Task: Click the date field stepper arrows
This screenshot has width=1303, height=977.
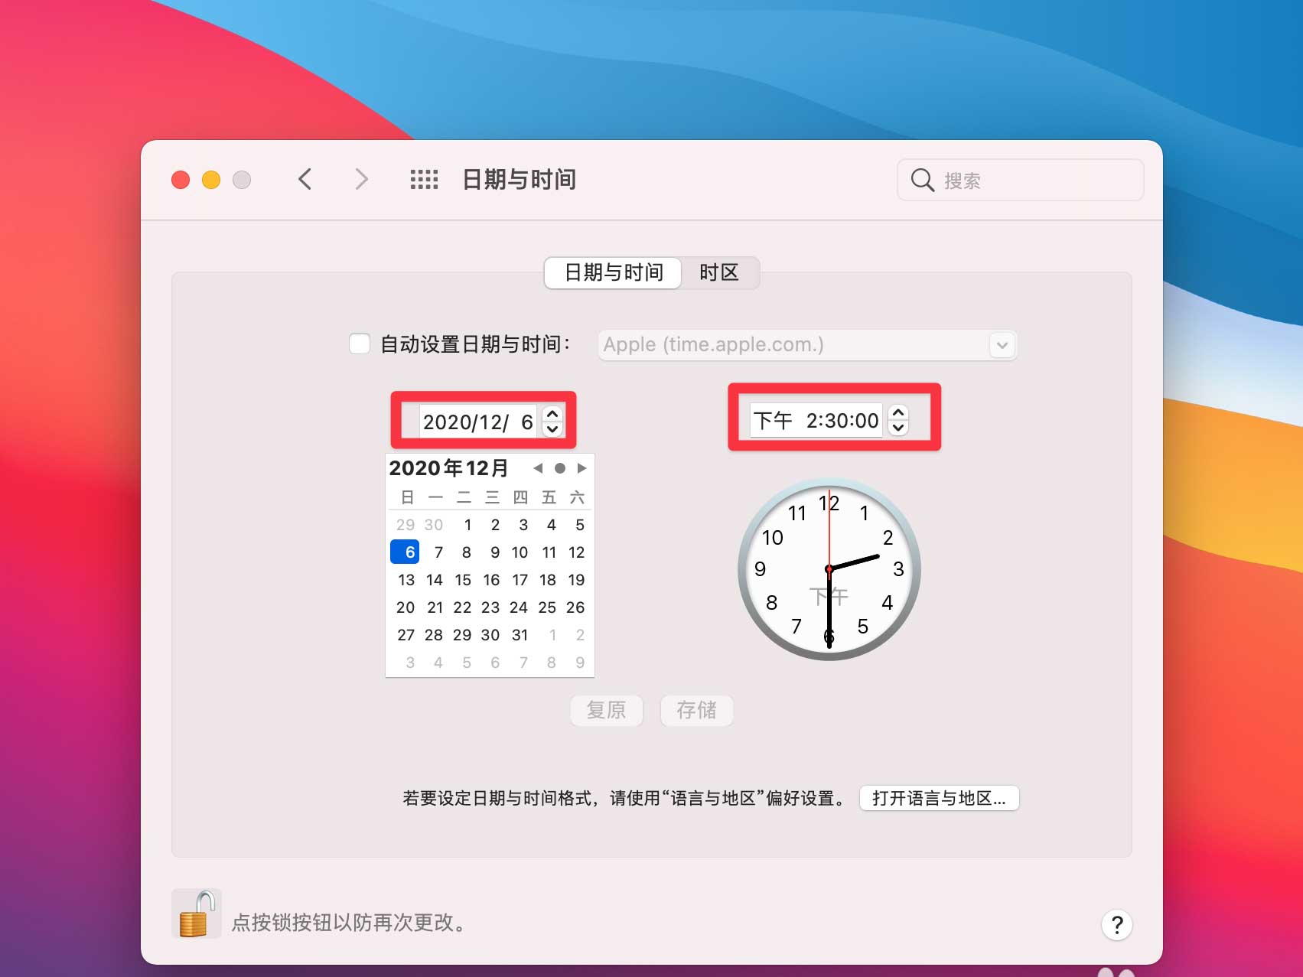Action: 552,421
